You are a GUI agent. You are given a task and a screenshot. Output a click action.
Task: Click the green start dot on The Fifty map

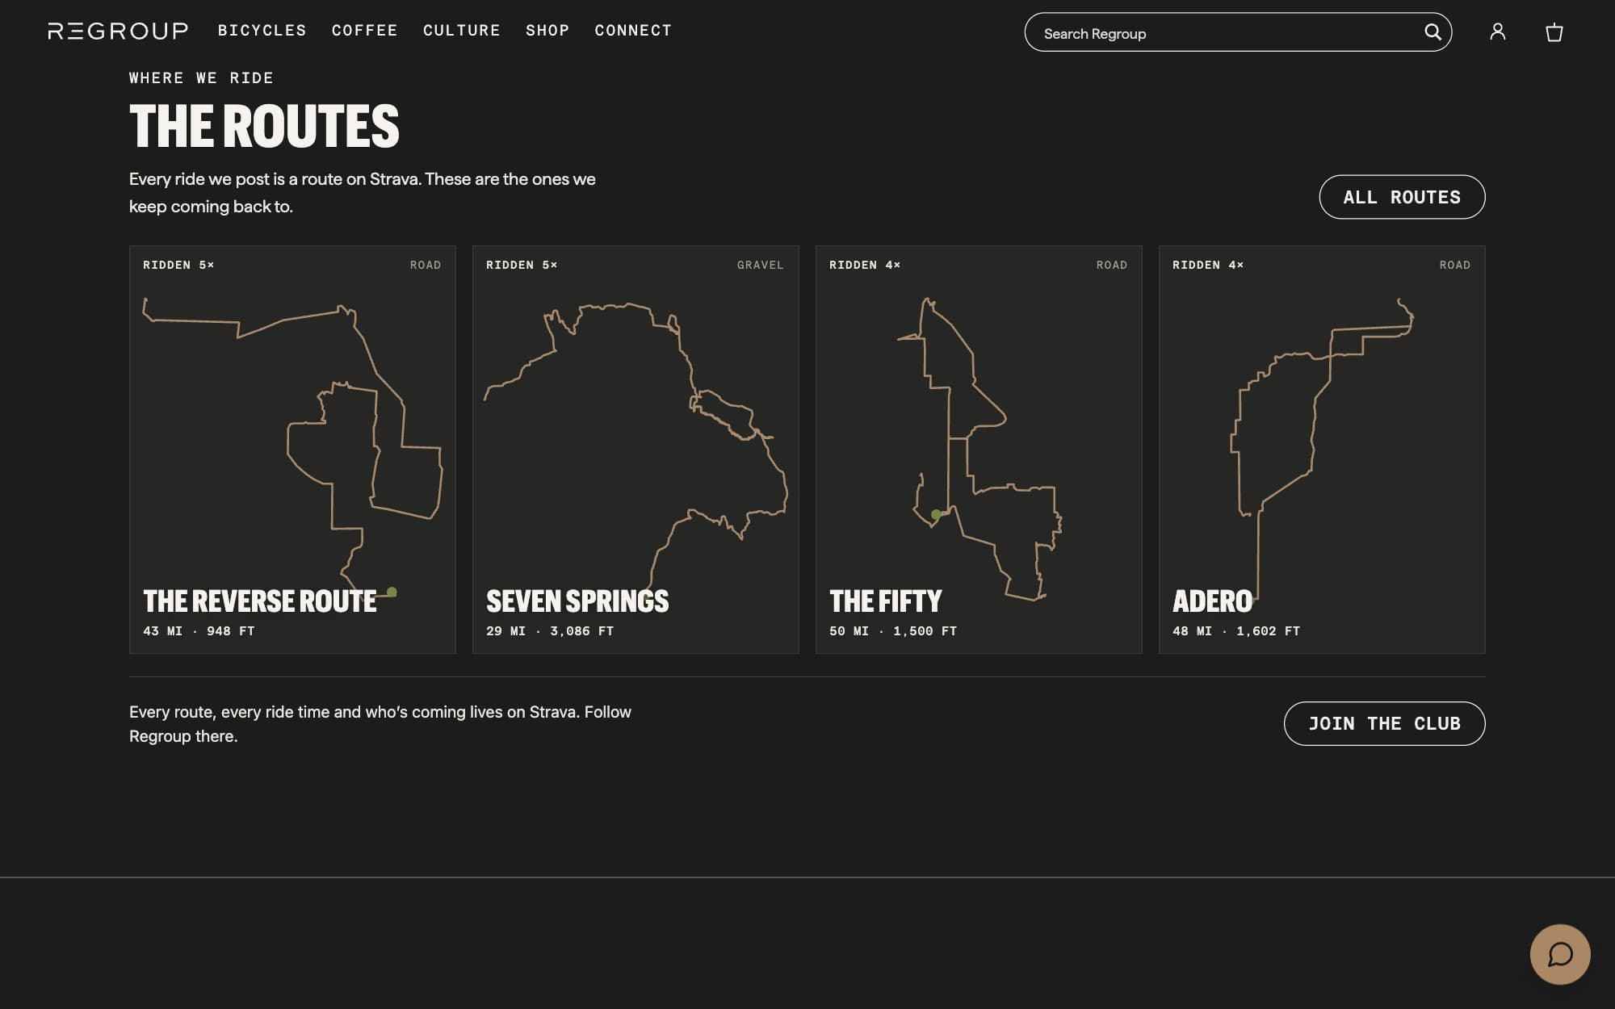(x=936, y=514)
